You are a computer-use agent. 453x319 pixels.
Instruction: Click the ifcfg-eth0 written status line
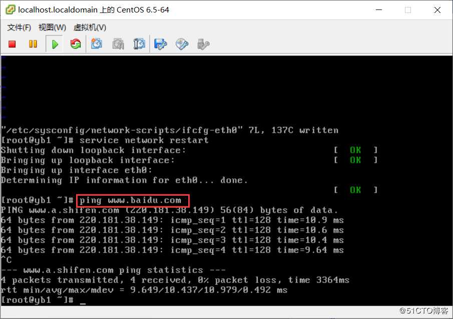(x=170, y=130)
